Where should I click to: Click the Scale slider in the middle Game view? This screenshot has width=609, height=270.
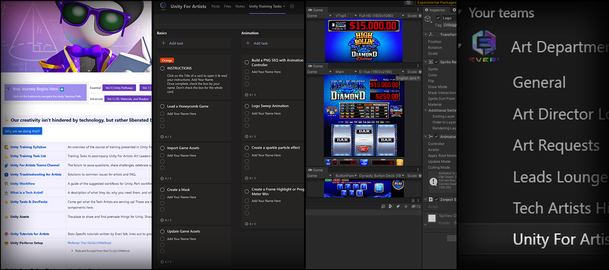coord(420,72)
